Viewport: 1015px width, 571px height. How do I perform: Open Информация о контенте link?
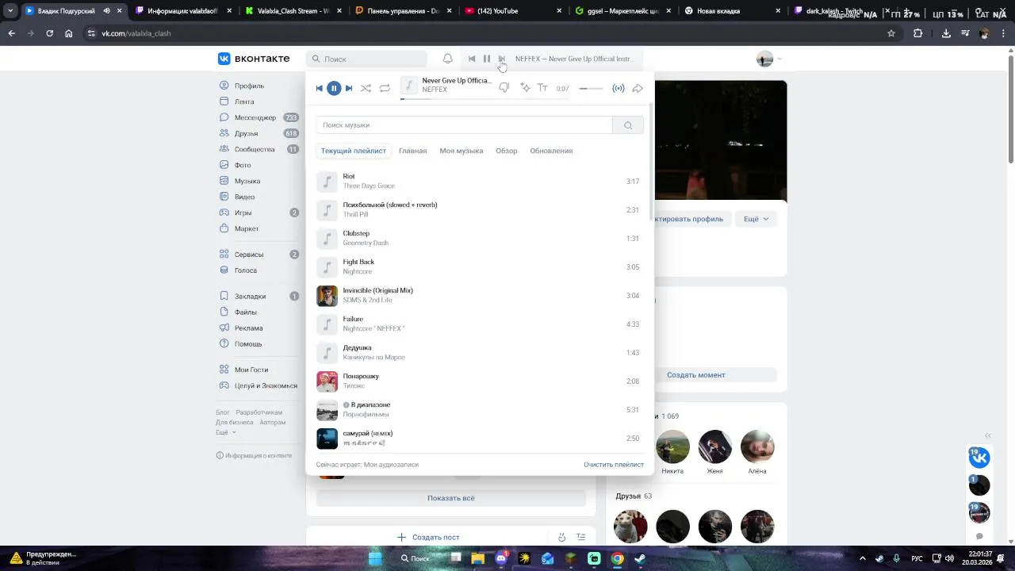(254, 455)
